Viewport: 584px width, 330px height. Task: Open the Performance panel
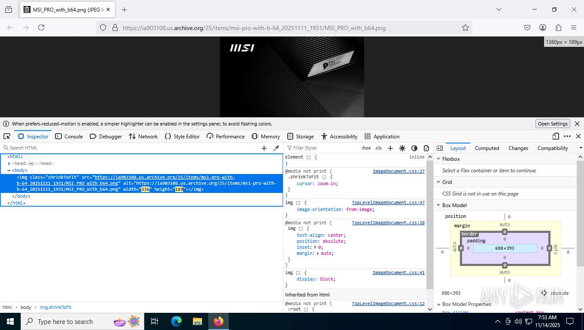tap(225, 136)
